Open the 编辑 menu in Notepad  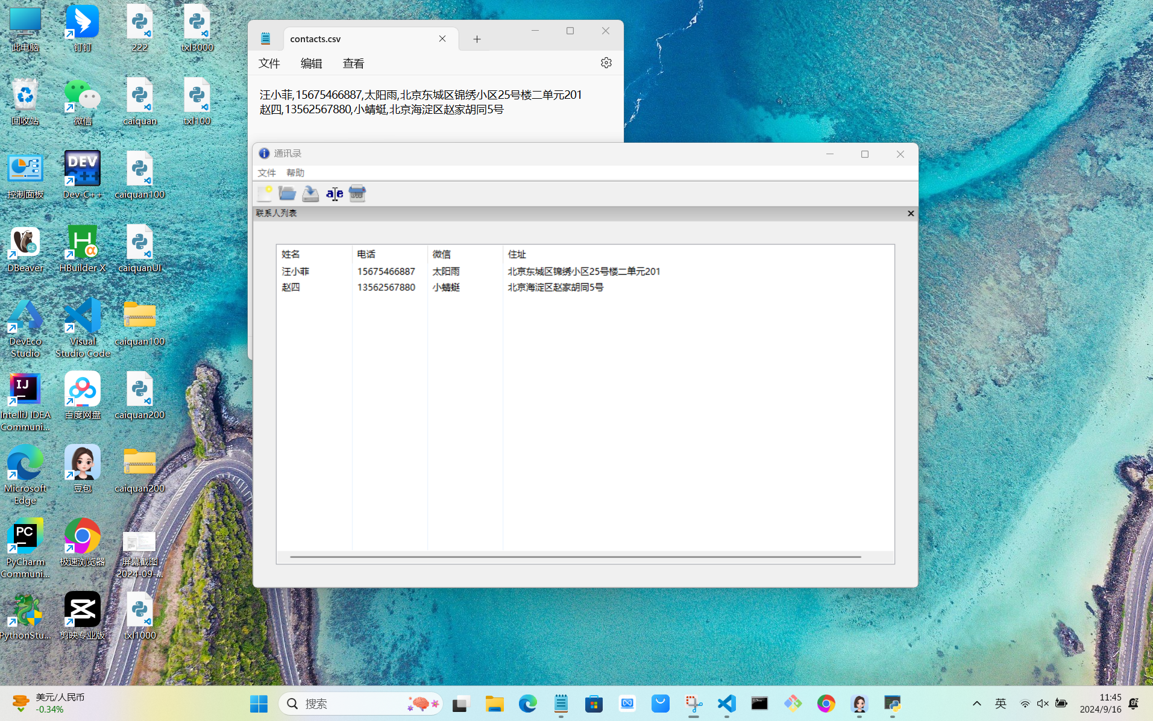pyautogui.click(x=311, y=64)
